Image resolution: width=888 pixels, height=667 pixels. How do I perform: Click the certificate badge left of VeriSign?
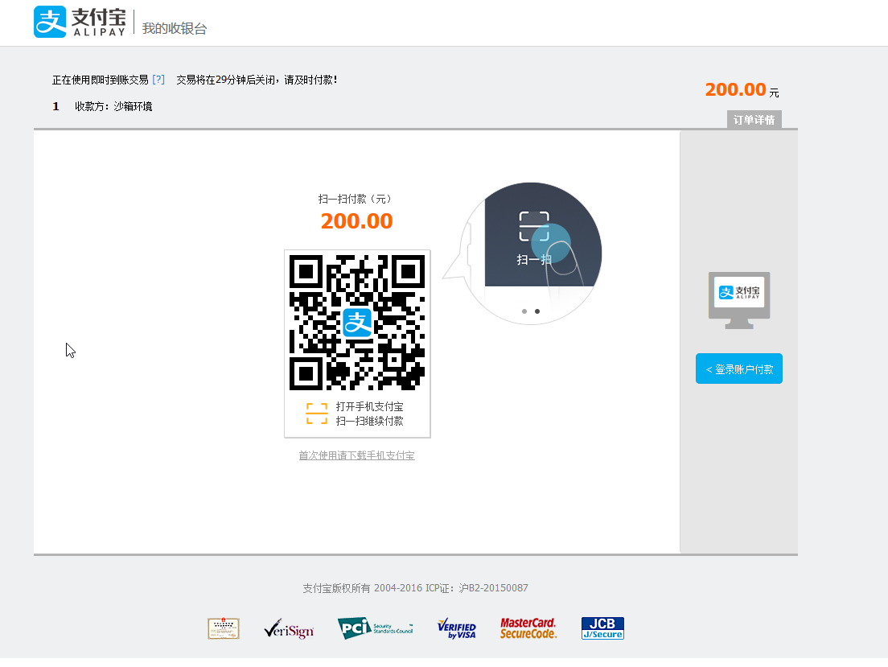(x=224, y=628)
